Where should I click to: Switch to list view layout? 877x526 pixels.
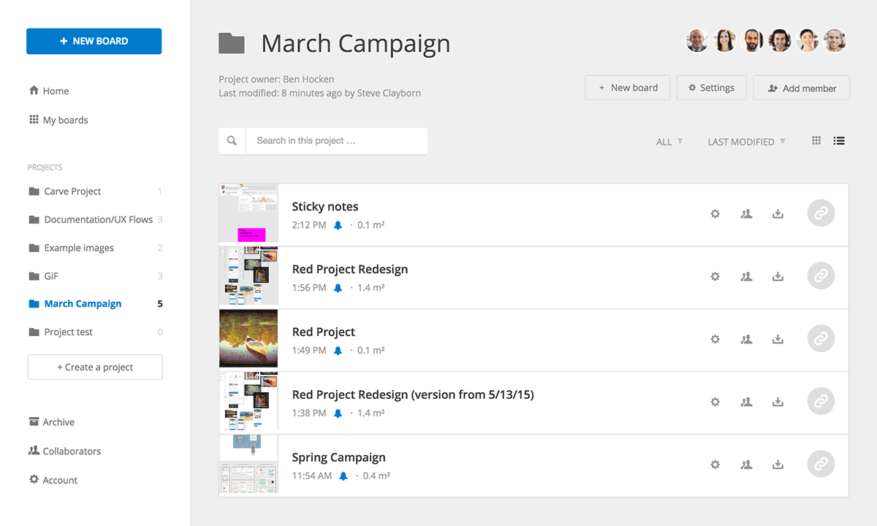pos(839,141)
